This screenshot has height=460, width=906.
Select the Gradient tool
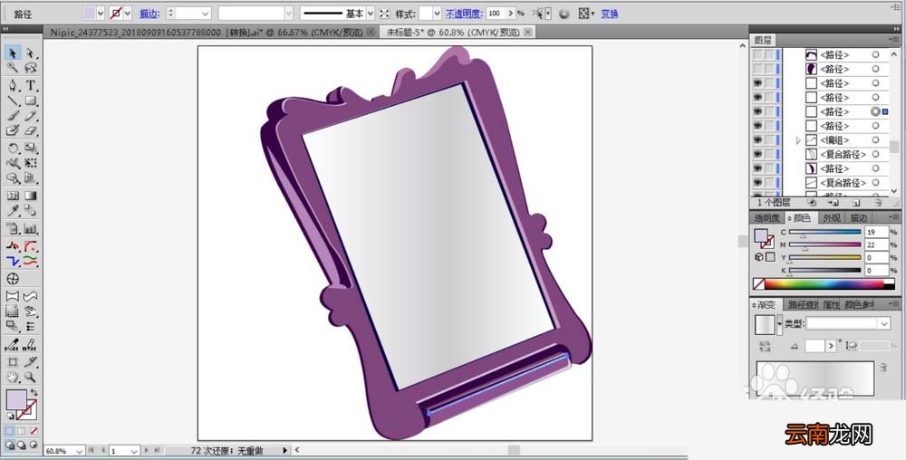click(31, 196)
